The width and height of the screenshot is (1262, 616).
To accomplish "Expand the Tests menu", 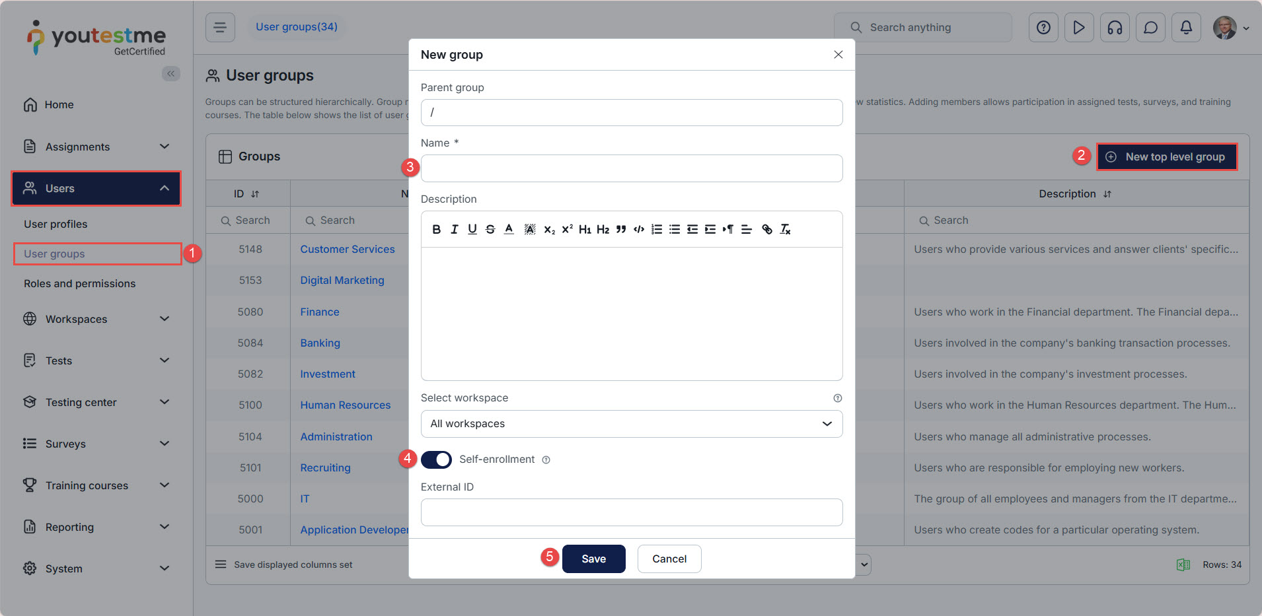I will [96, 360].
